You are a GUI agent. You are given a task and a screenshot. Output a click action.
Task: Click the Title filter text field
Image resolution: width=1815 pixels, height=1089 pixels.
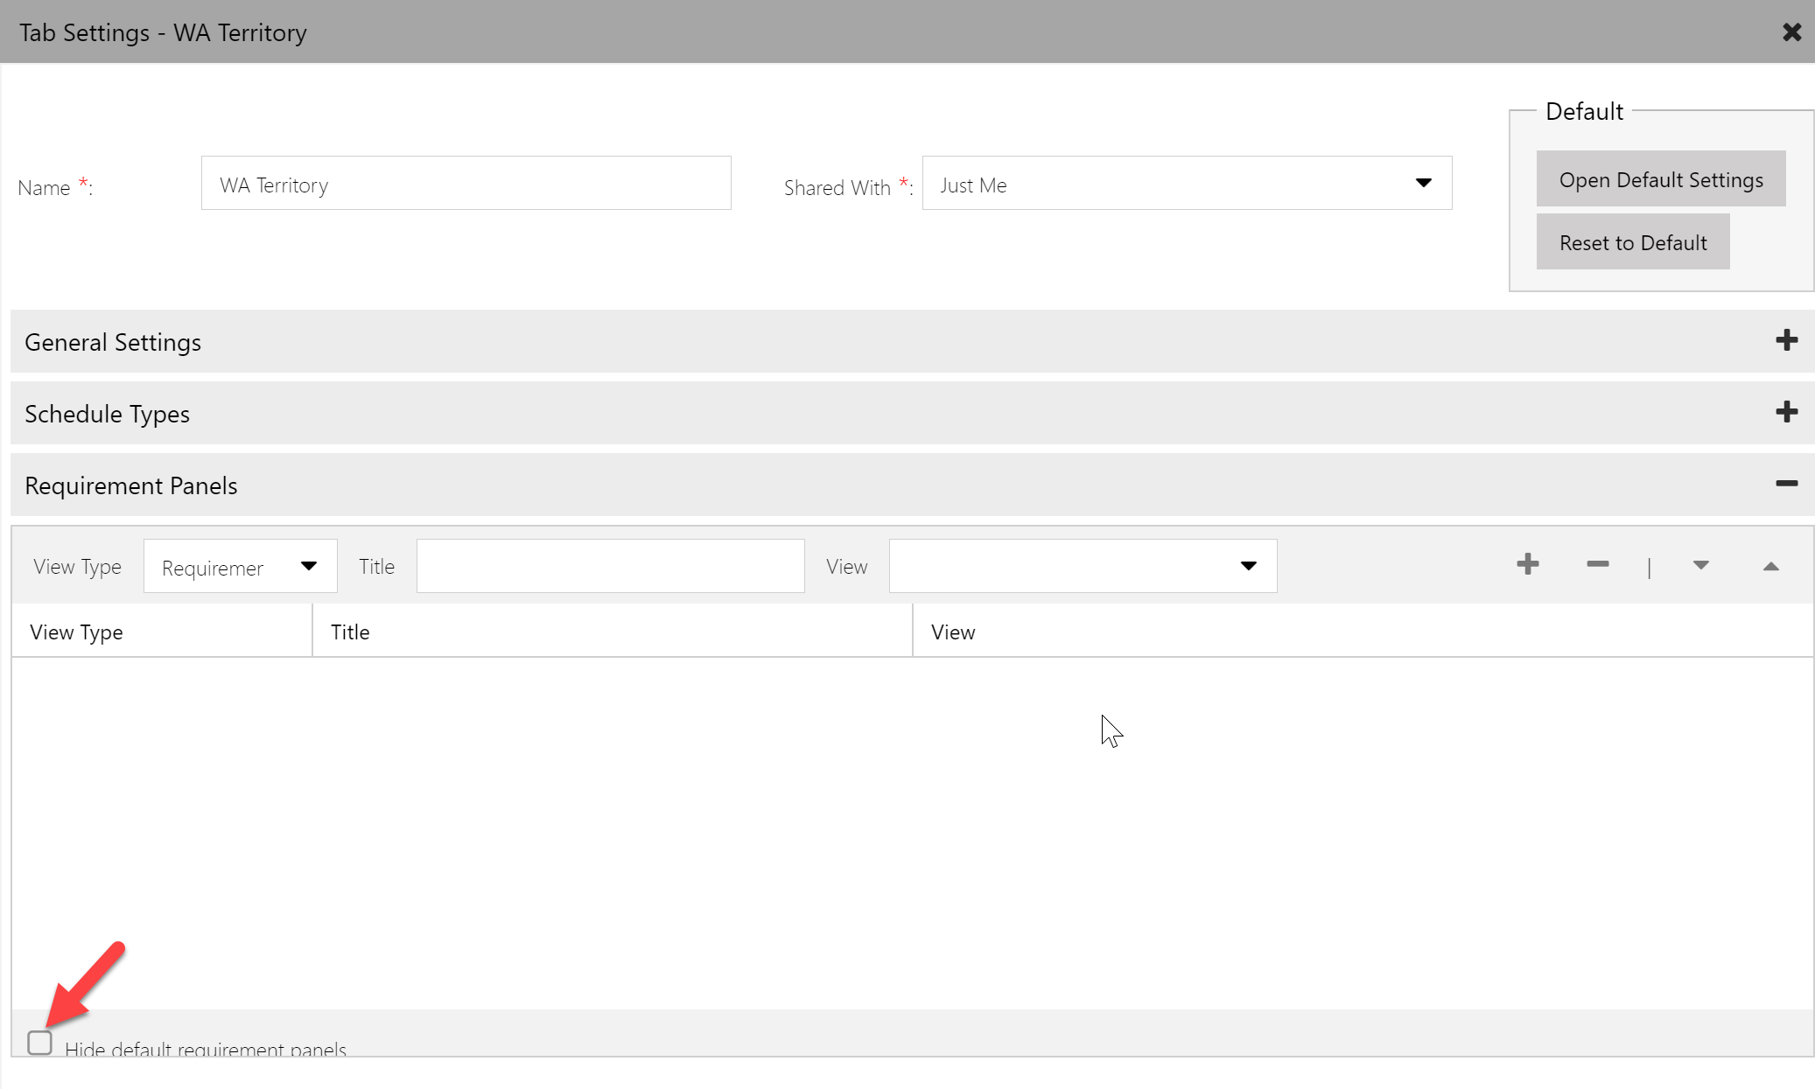click(610, 566)
